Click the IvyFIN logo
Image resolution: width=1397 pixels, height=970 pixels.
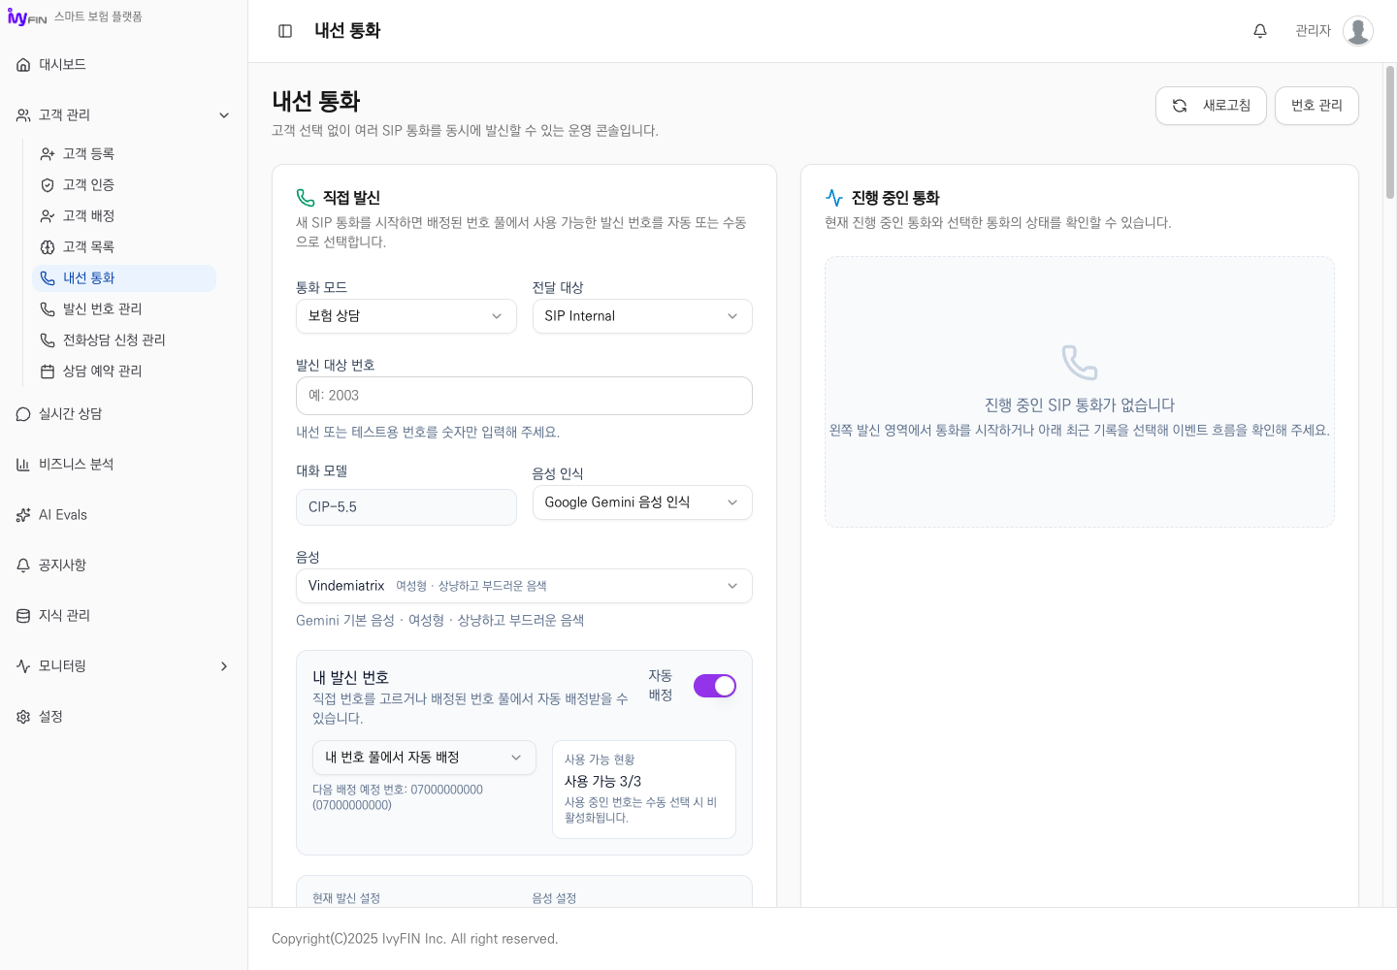click(x=27, y=17)
